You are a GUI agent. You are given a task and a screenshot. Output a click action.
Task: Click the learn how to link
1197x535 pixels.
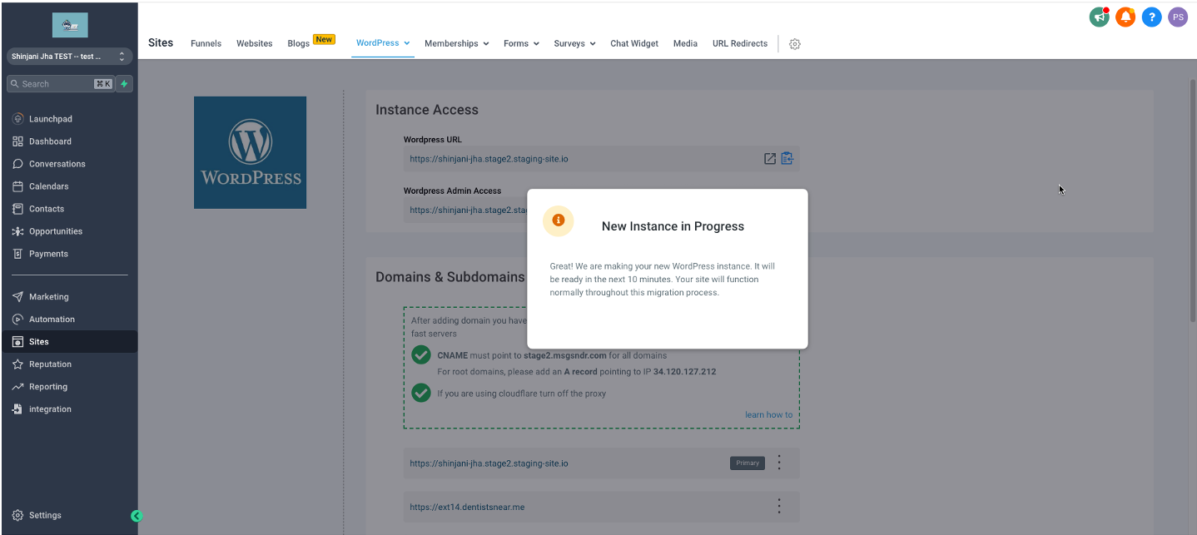point(768,414)
